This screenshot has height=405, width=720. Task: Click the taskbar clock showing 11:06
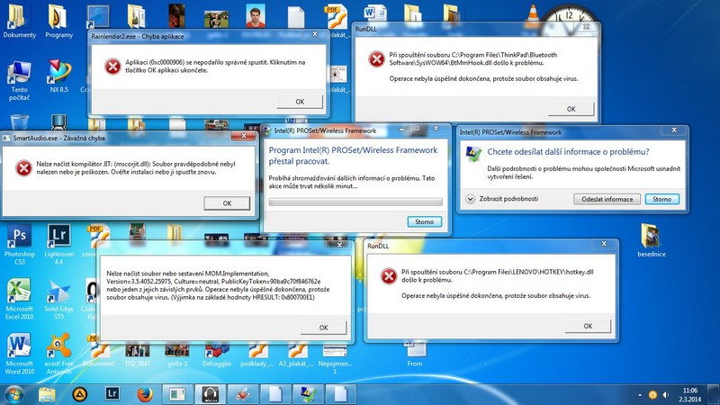[689, 393]
